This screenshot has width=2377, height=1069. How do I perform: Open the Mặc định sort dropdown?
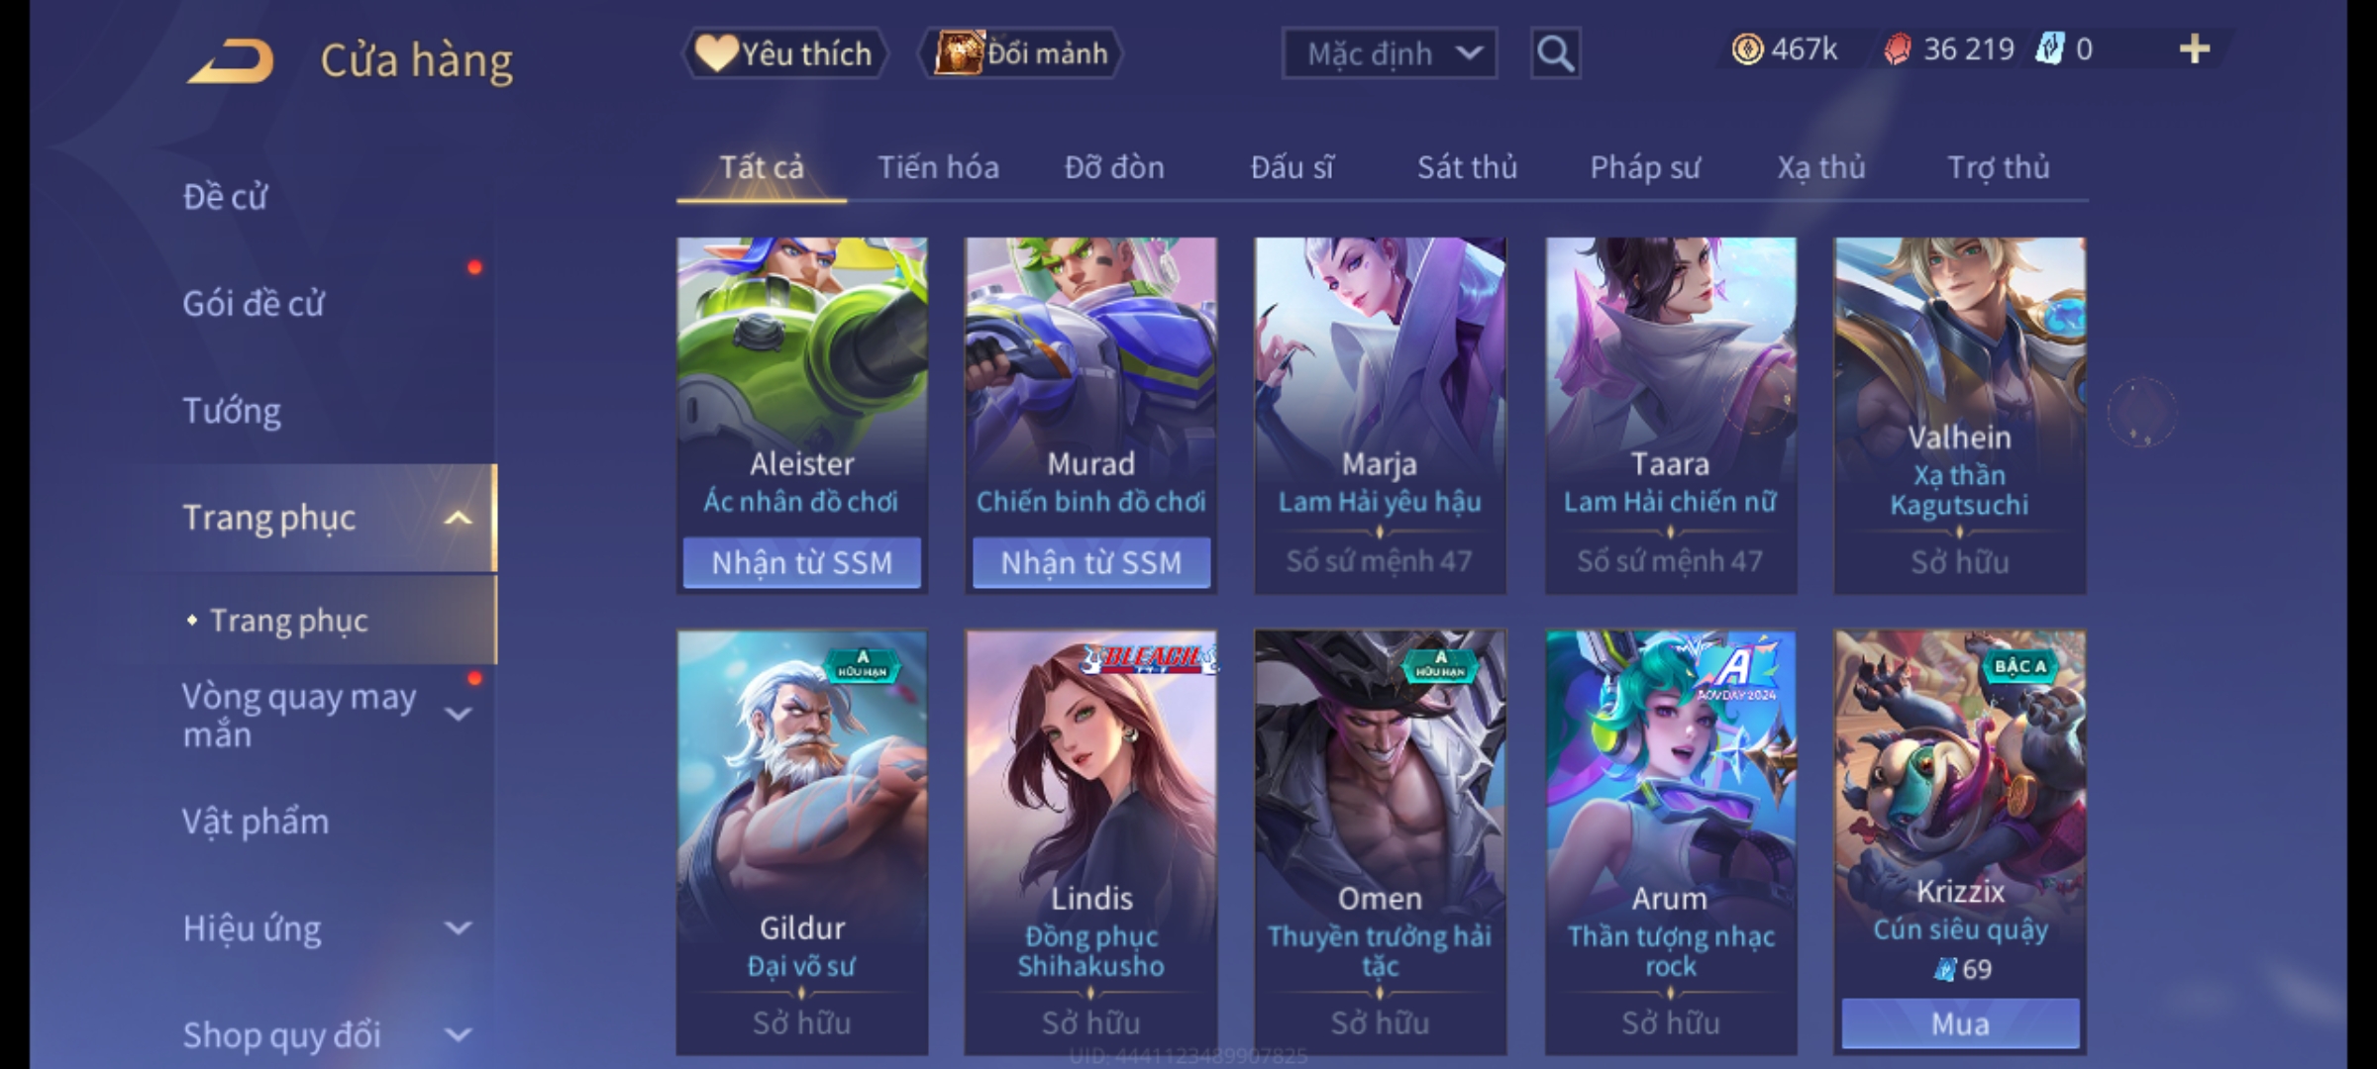click(x=1390, y=53)
